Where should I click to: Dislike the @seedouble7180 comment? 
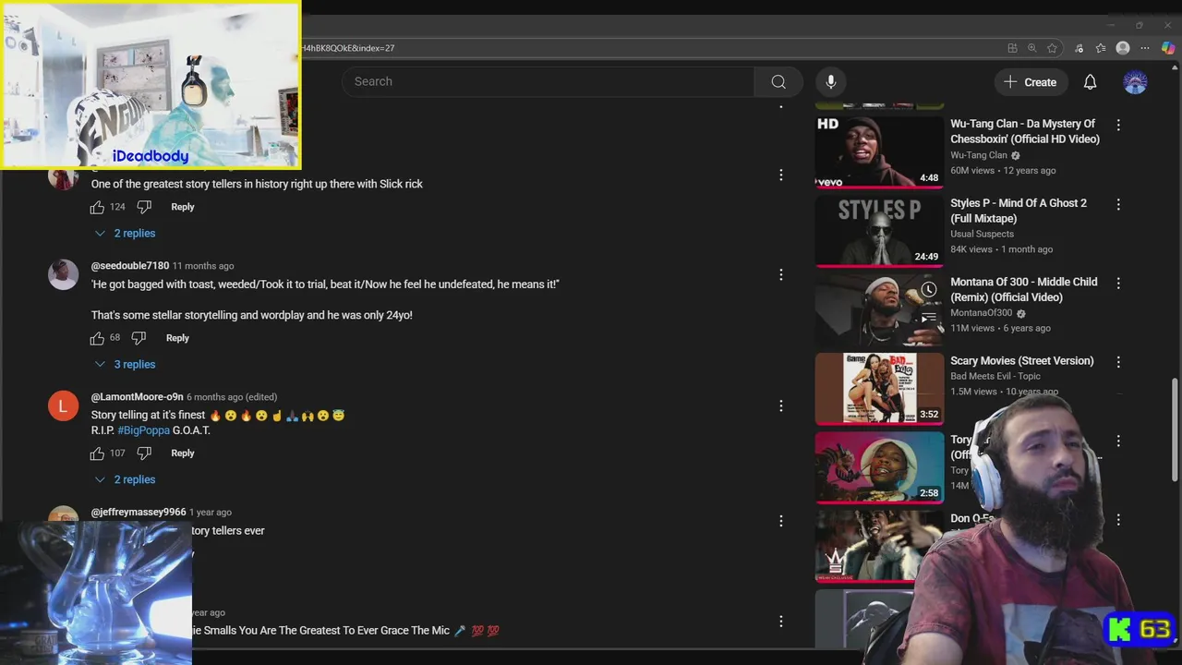click(x=139, y=338)
